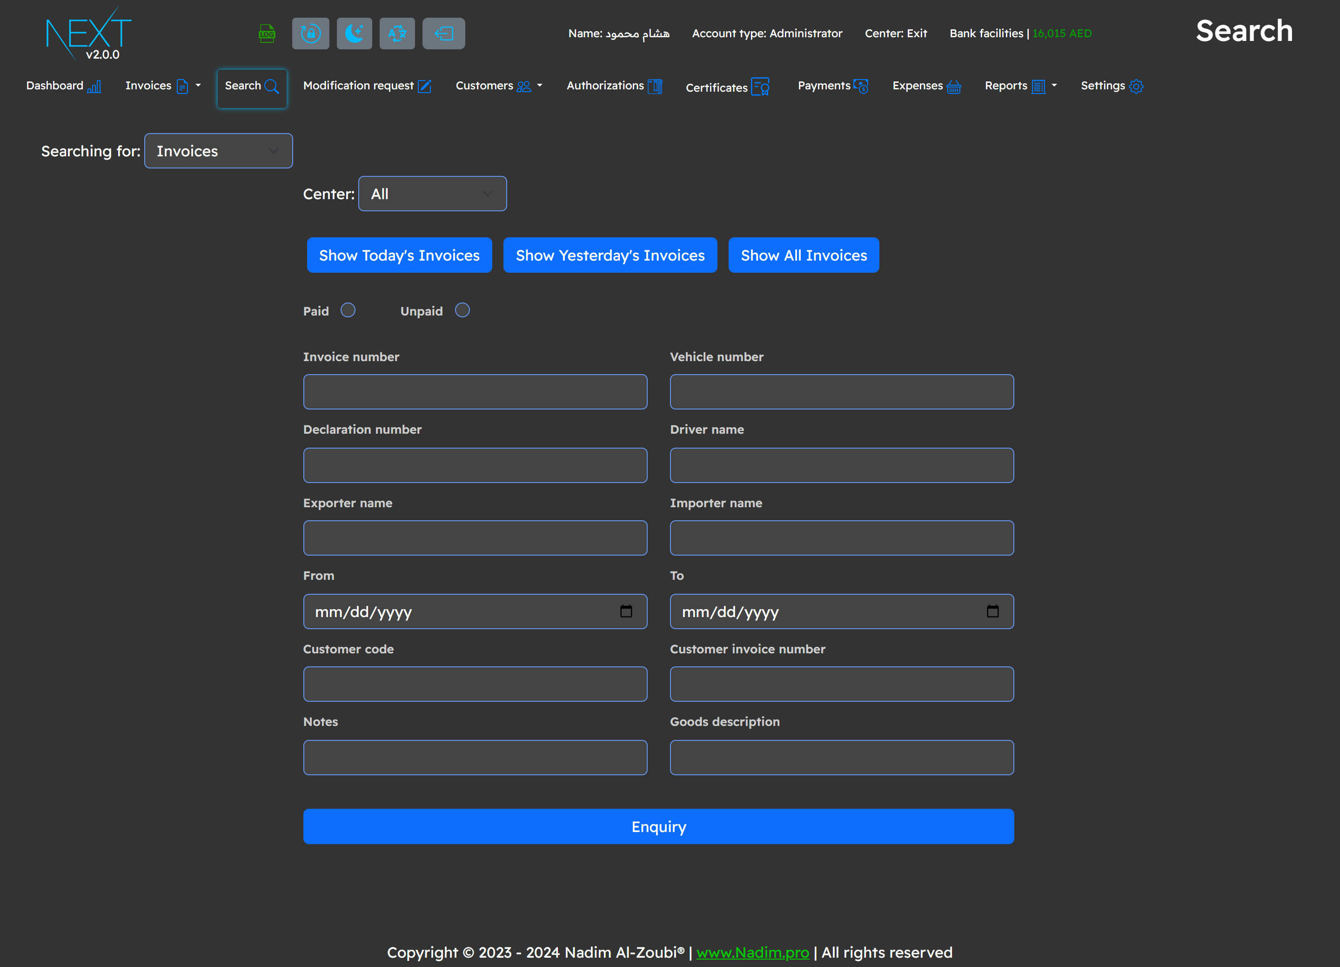Open the Searching for dropdown
1340x967 pixels.
pyautogui.click(x=218, y=151)
